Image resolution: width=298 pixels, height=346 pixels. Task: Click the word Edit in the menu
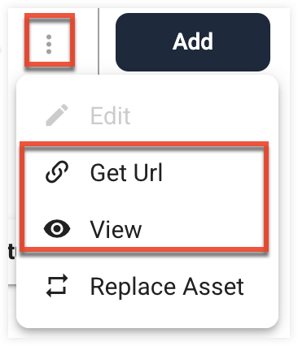[110, 115]
